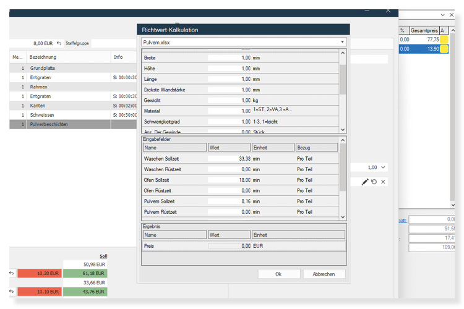Viewport: 464px width, 309px height.
Task: Select the Schweissen row
Action: [73, 115]
